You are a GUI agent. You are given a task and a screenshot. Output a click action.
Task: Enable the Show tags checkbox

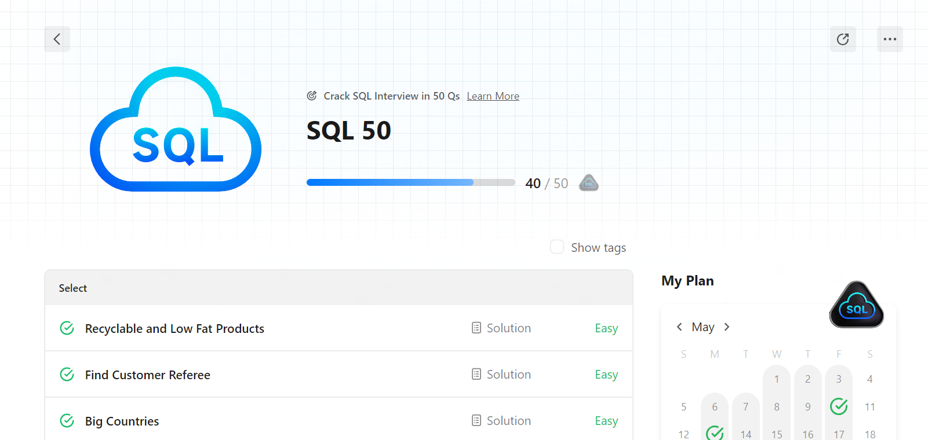click(557, 247)
